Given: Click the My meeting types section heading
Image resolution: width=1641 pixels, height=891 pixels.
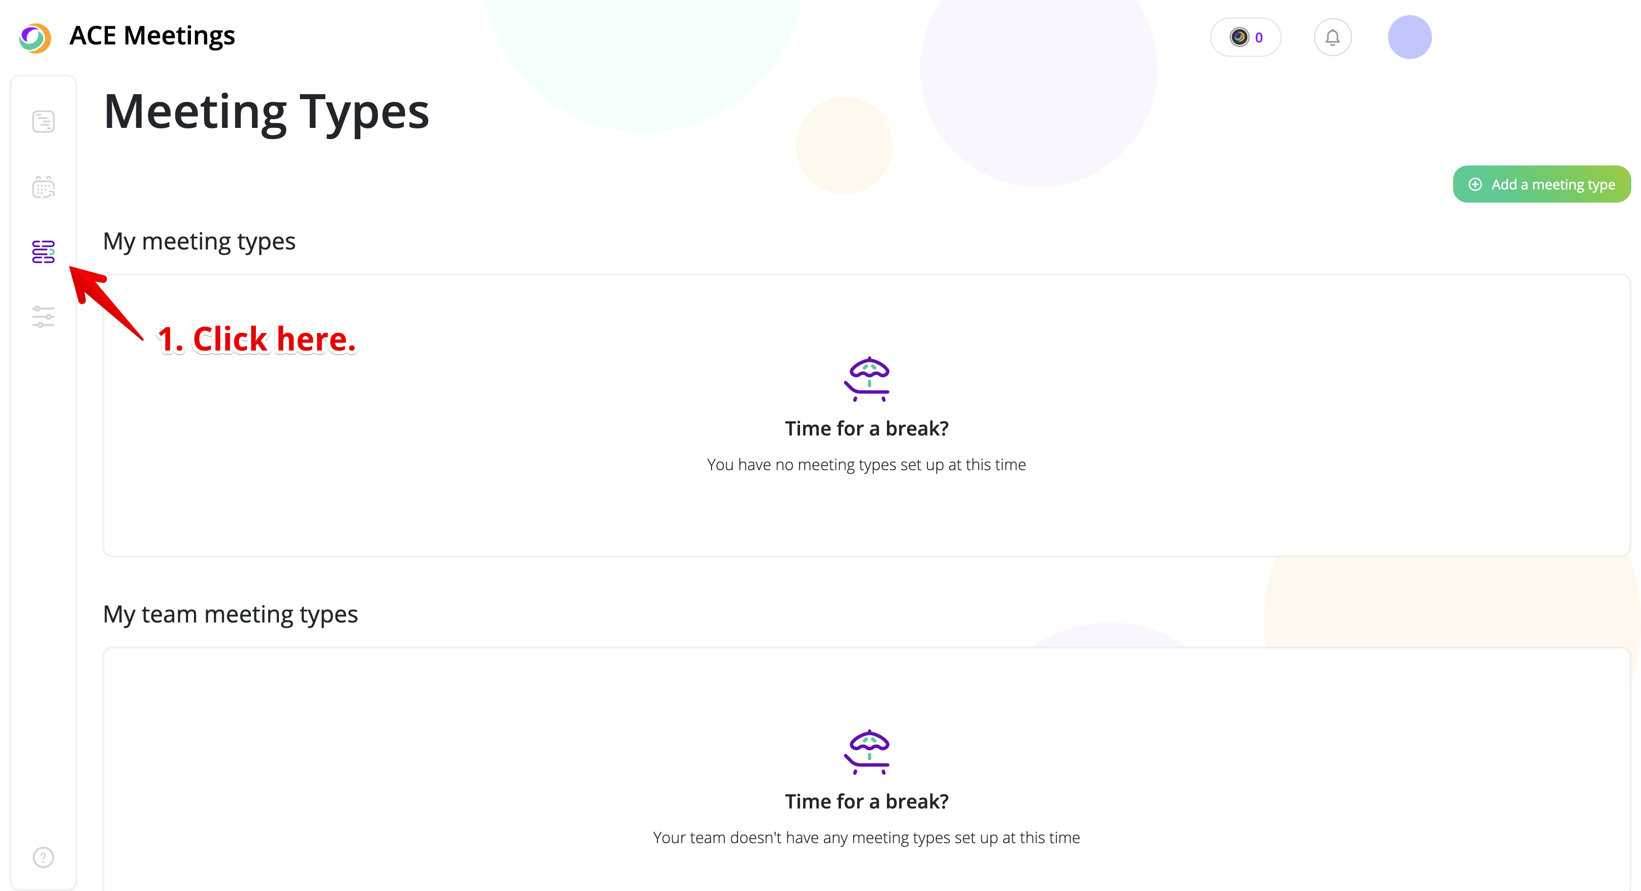Looking at the screenshot, I should (199, 241).
